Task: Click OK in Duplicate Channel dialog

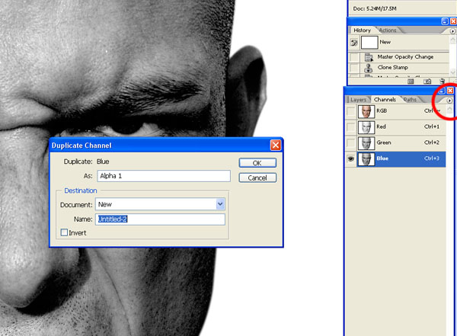Action: tap(257, 163)
